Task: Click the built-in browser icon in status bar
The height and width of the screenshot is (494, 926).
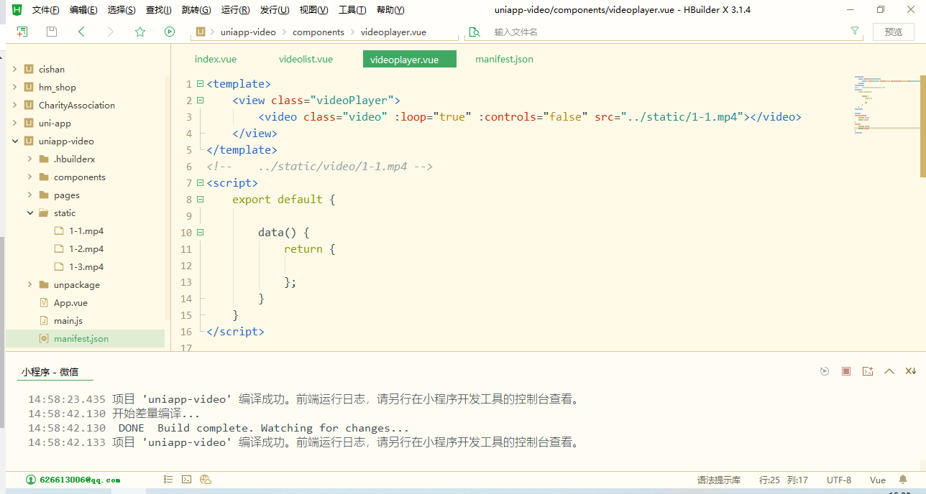Action: (206, 480)
